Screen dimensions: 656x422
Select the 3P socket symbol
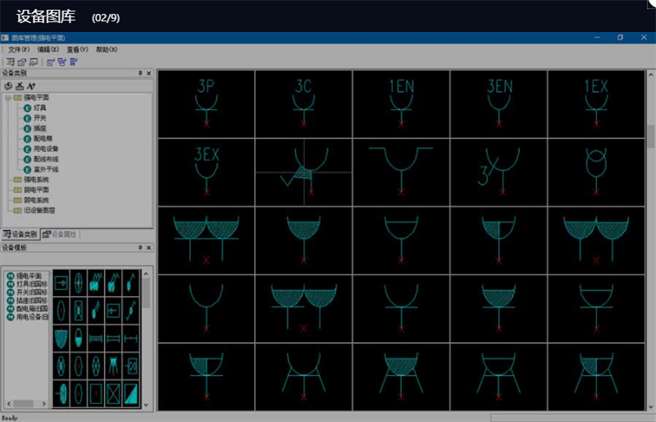pyautogui.click(x=206, y=103)
